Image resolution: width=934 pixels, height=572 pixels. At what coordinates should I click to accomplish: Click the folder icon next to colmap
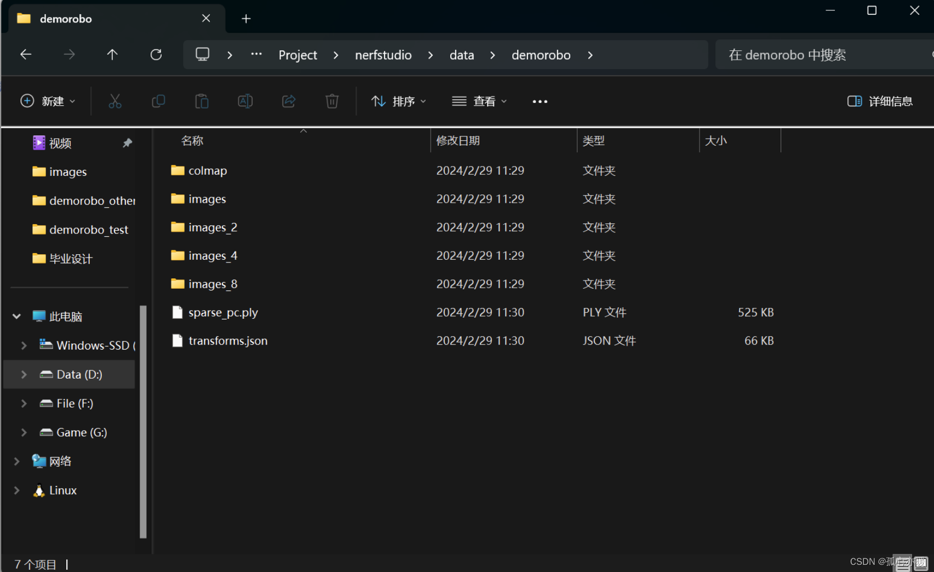[x=177, y=170]
